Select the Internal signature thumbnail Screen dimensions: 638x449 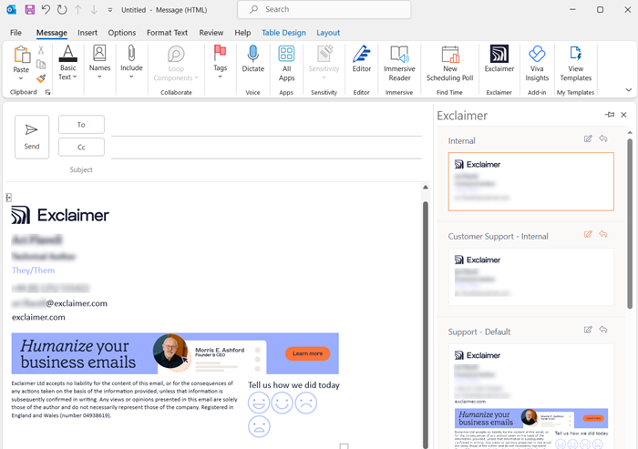[531, 181]
